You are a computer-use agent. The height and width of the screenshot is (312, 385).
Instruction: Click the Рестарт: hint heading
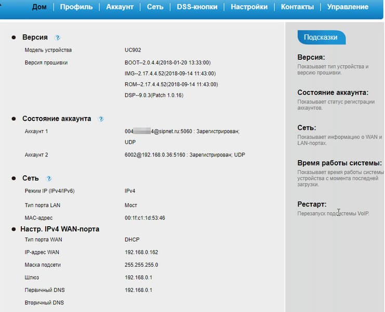[x=312, y=204]
